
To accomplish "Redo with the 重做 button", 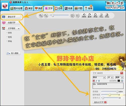I will tap(90, 15).
